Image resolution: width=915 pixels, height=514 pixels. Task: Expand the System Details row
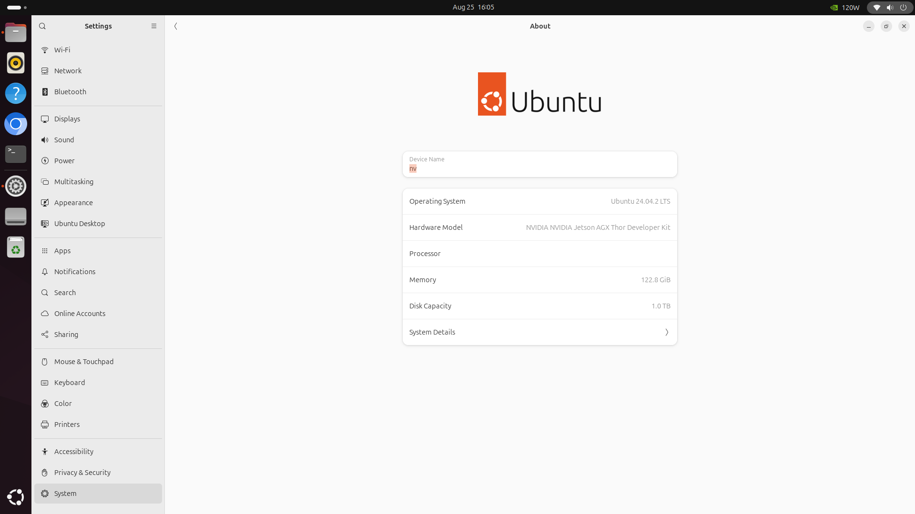pos(539,332)
